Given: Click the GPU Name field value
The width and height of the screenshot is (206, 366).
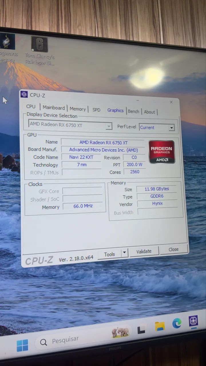Looking at the screenshot, I should click(103, 142).
